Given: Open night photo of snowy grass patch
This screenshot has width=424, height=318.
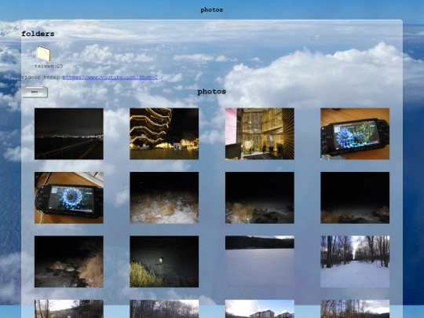Looking at the screenshot, I should point(164,198).
